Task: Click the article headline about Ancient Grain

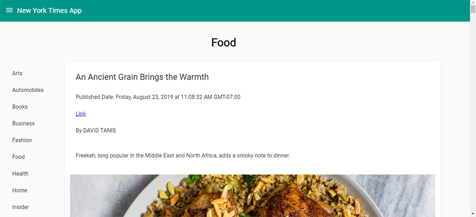Action: pyautogui.click(x=142, y=77)
